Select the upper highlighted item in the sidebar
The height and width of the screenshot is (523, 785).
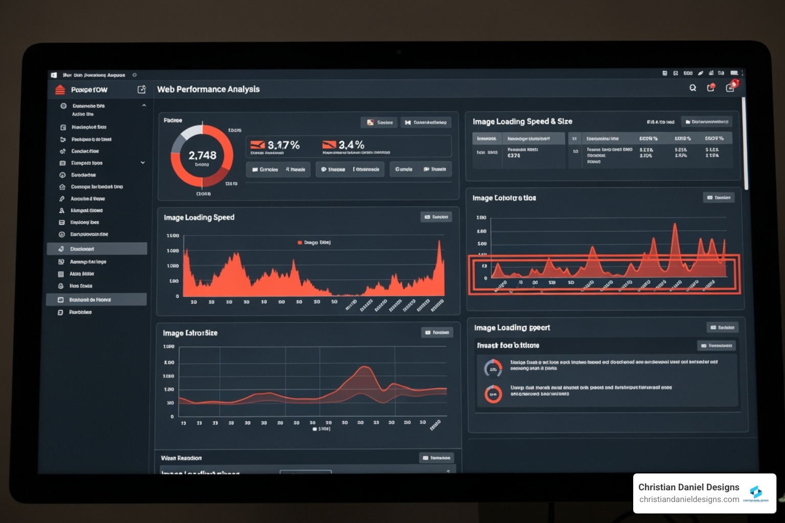tap(97, 249)
